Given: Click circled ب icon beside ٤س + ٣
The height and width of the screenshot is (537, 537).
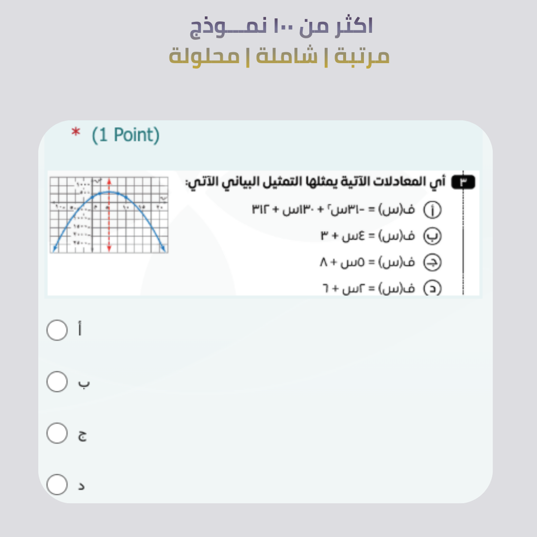Looking at the screenshot, I should click(x=432, y=237).
